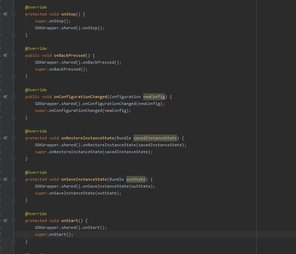
Task: Click @Override annotation above onSaveInstanceState
Action: click(36, 172)
